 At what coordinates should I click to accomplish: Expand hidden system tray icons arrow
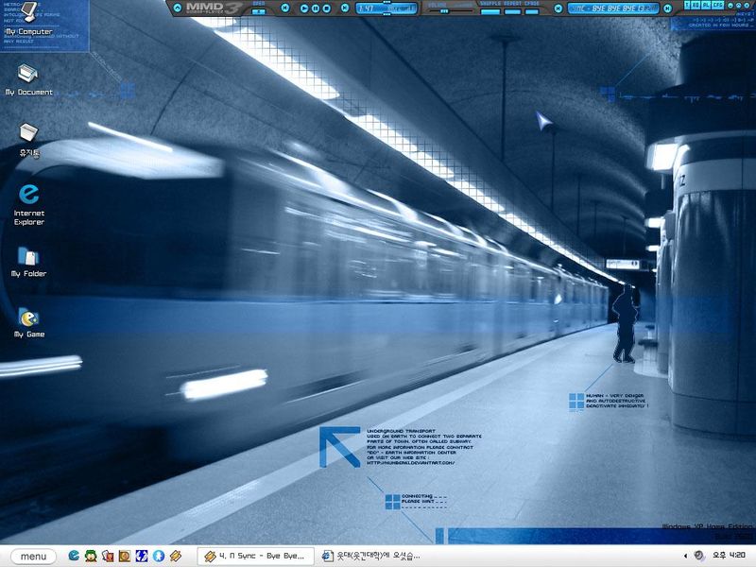click(684, 557)
